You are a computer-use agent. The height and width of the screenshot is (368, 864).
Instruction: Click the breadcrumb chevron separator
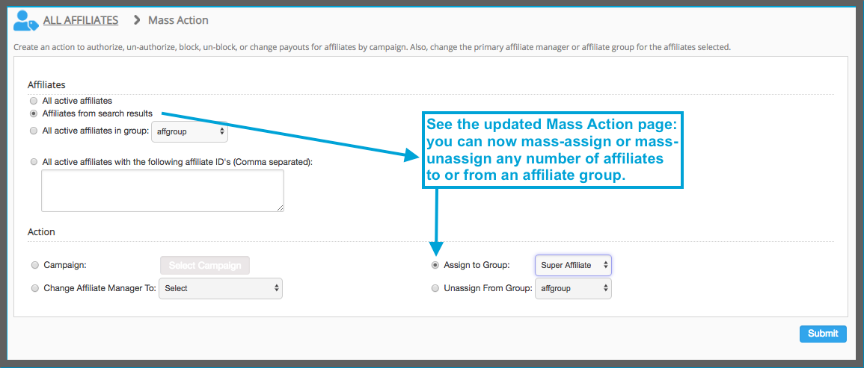click(137, 21)
